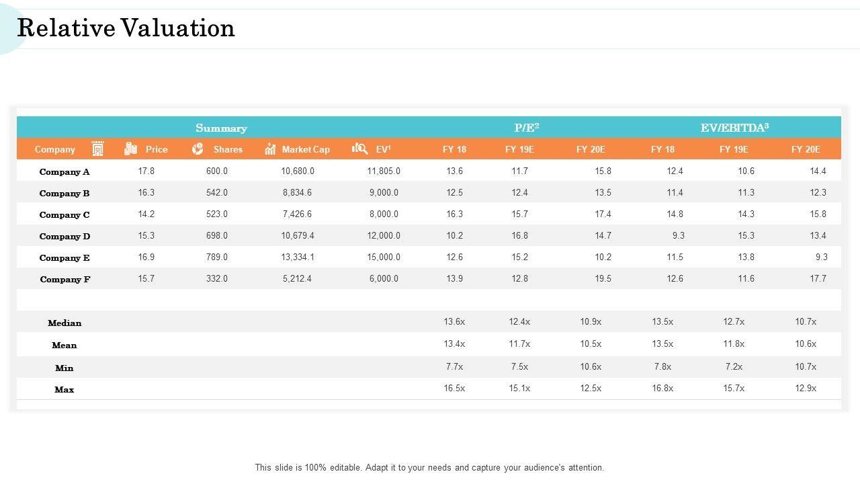Screen dimensions: 860x484
Task: Click the editable slide footer note text
Action: [x=429, y=467]
